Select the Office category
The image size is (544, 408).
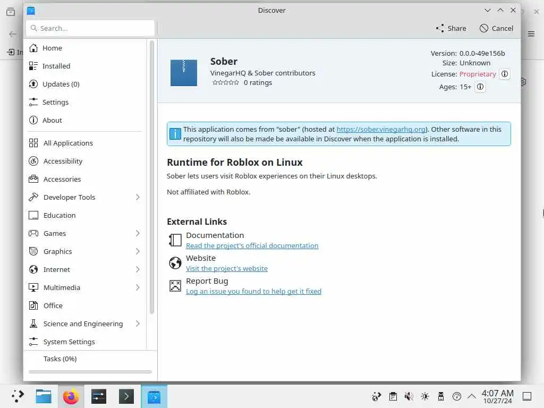[x=85, y=305]
